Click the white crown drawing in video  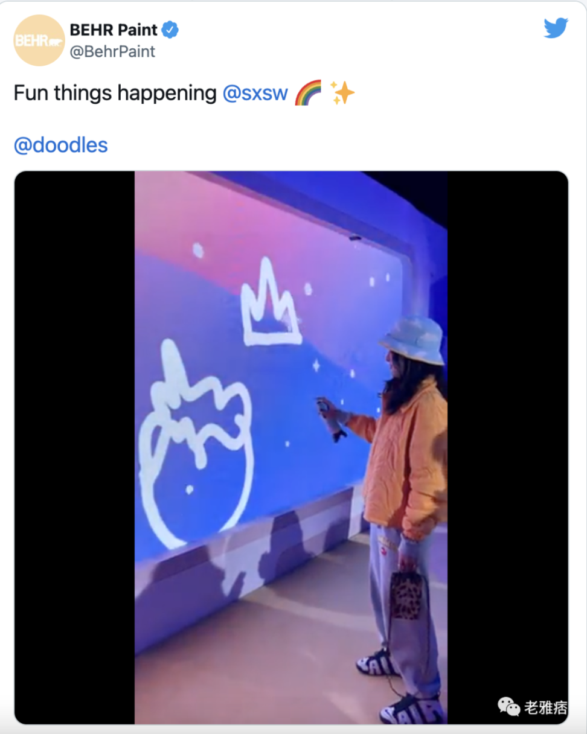(270, 308)
